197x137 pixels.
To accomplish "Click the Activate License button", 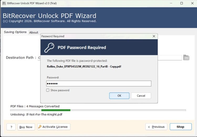I will [54, 127].
